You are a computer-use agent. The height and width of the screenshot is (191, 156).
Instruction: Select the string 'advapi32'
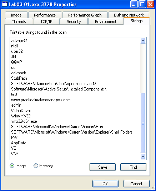tap(19, 41)
